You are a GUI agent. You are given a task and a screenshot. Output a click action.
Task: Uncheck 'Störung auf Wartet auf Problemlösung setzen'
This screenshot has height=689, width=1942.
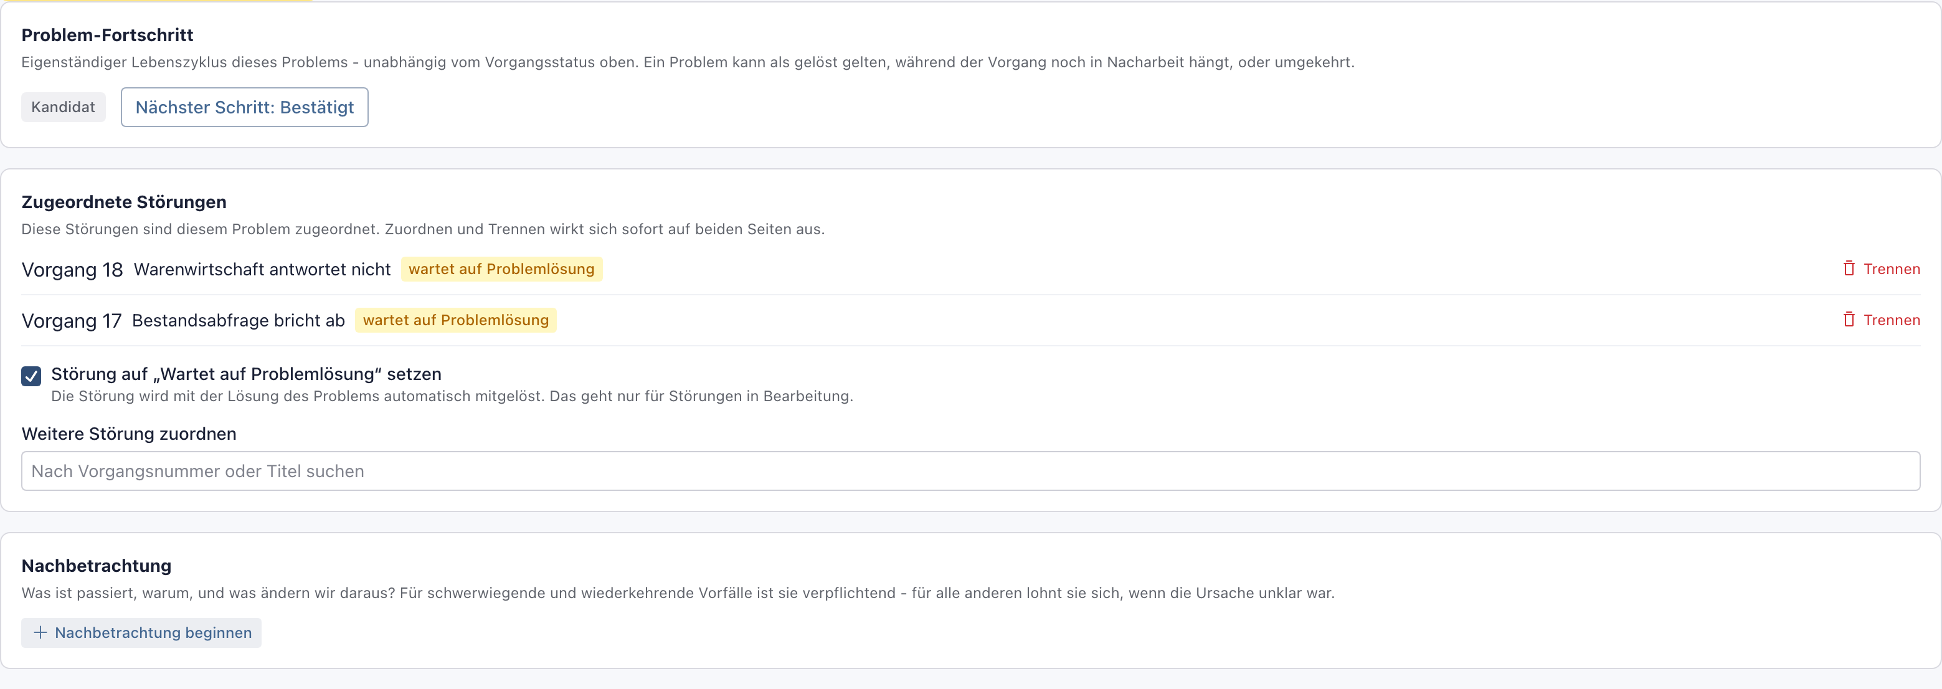click(31, 376)
